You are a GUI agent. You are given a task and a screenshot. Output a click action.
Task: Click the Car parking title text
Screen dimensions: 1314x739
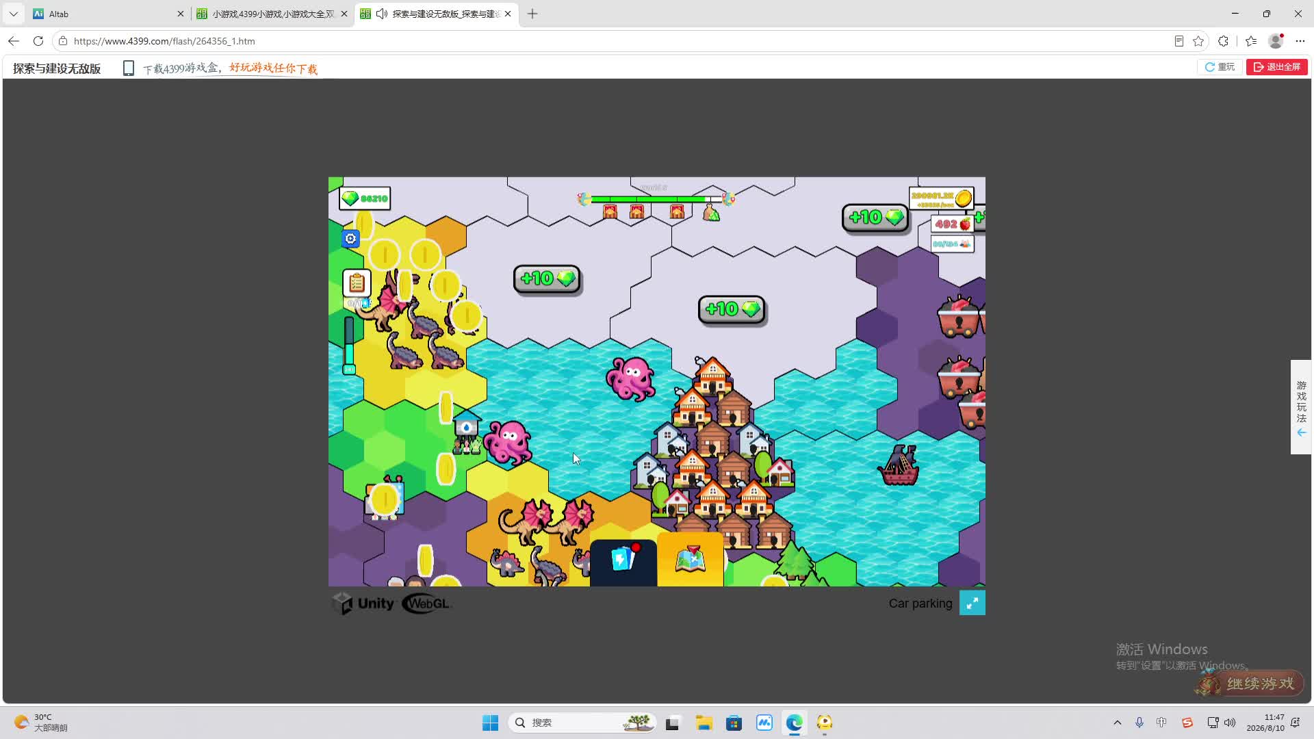[x=920, y=604]
